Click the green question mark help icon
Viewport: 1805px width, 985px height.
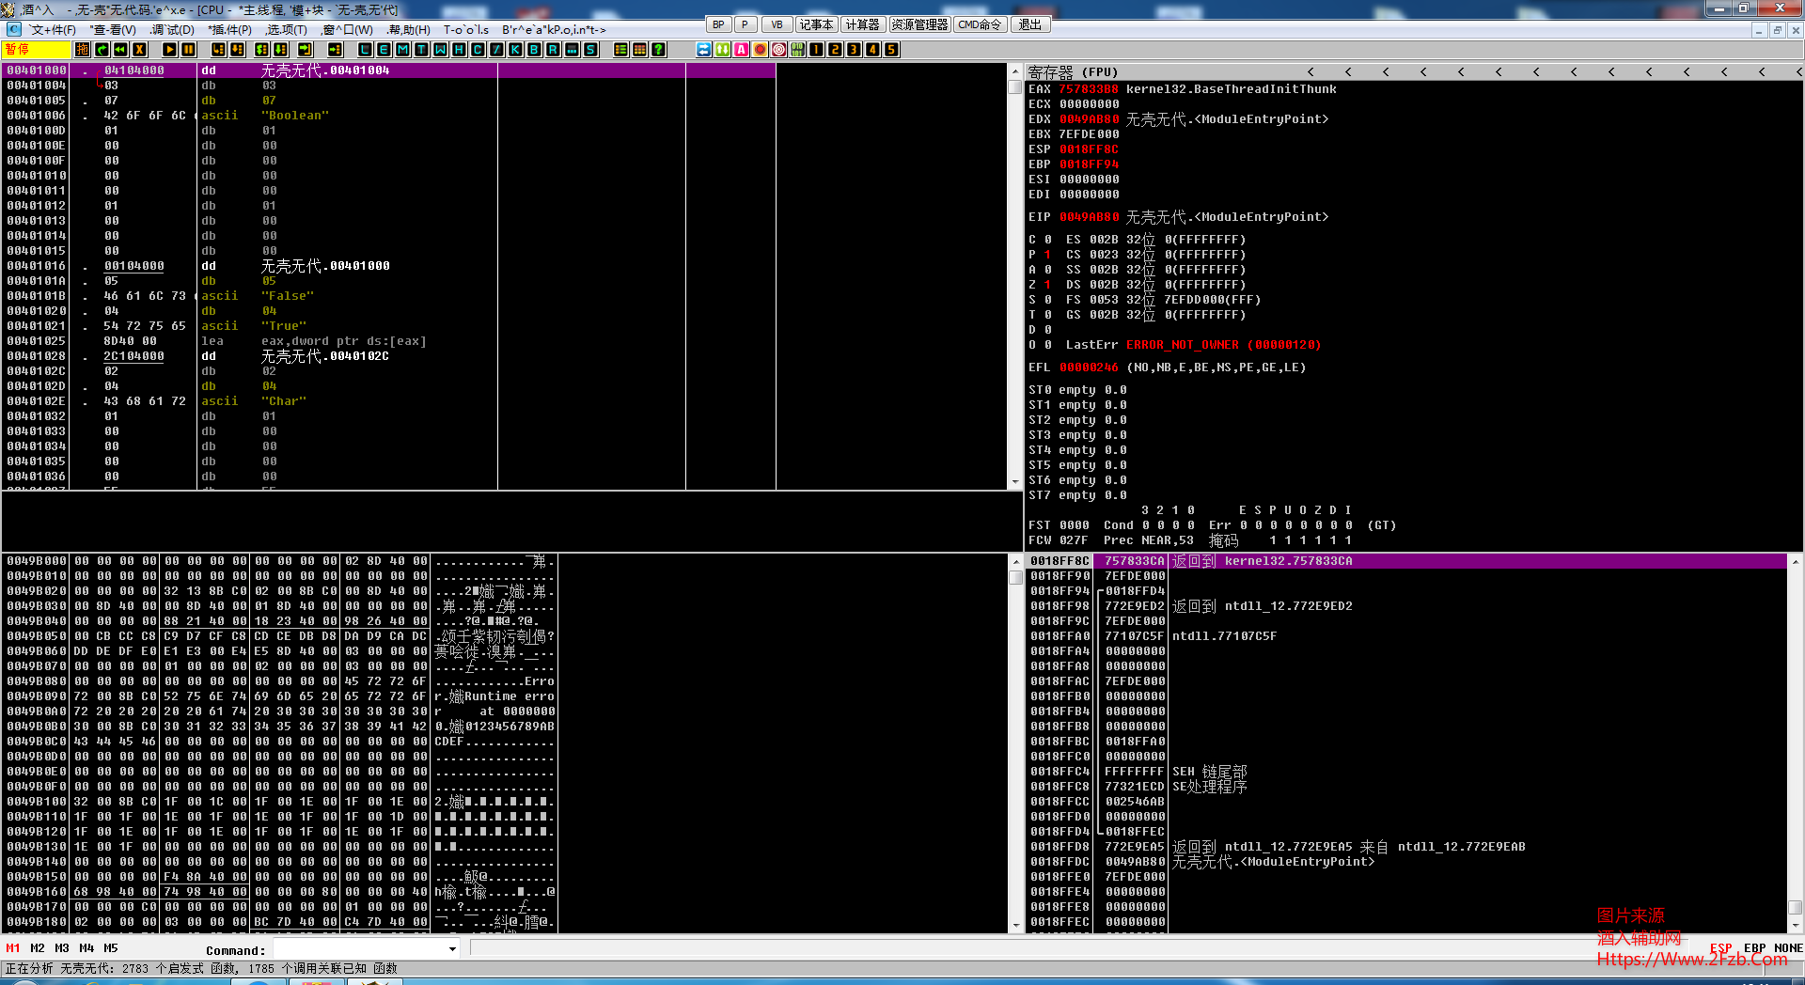click(658, 50)
